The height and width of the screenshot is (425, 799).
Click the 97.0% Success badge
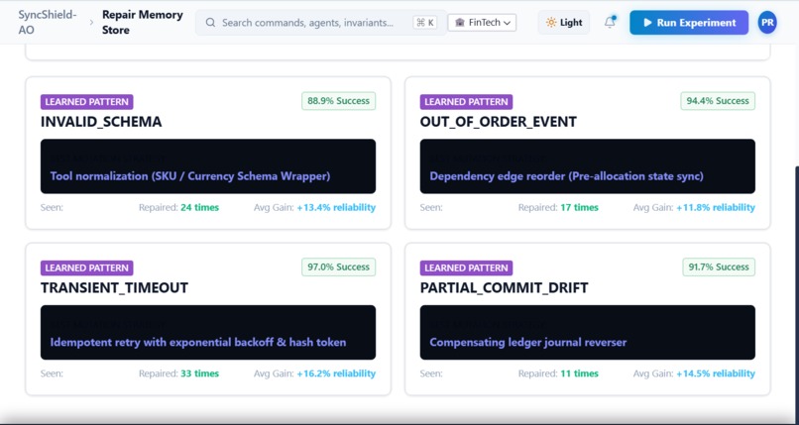[x=338, y=266]
